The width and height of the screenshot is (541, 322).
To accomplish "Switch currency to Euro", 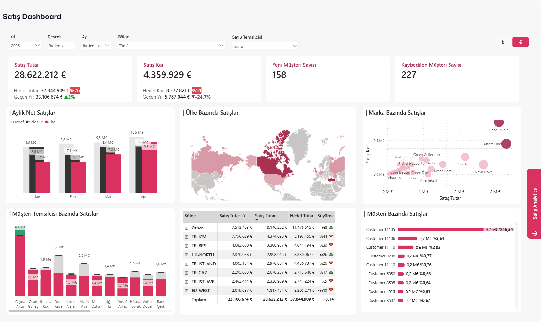I will [520, 42].
